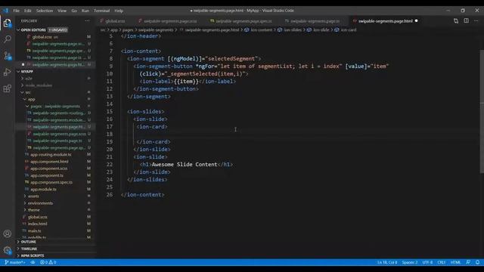Image resolution: width=484 pixels, height=272 pixels.
Task: Open app.component.scss in file tree
Action: click(48, 168)
